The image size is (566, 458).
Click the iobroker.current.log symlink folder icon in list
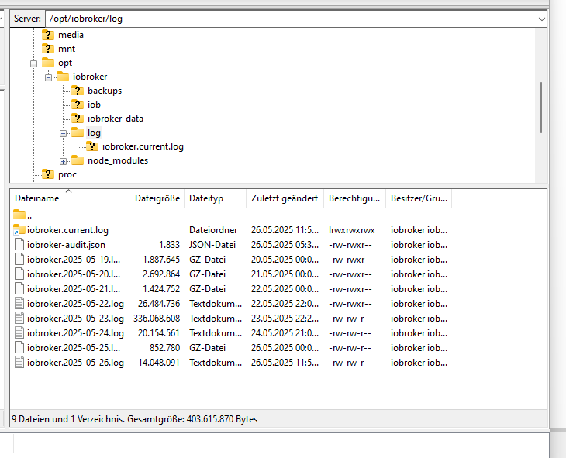pyautogui.click(x=19, y=230)
